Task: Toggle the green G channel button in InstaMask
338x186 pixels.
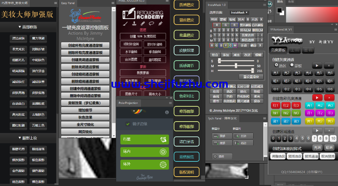Action: [226, 25]
